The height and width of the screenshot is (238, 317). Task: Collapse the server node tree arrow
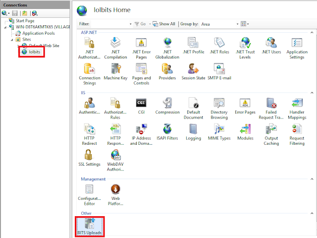click(5, 27)
